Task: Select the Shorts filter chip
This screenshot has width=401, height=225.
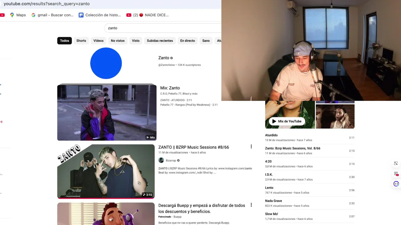Action: [x=81, y=41]
